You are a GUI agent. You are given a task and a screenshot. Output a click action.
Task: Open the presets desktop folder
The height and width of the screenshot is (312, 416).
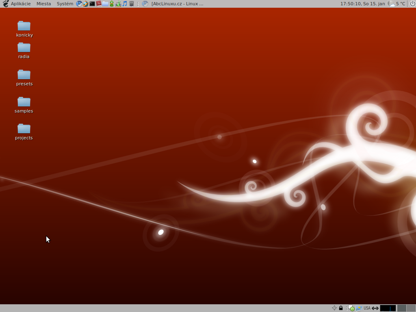click(24, 78)
